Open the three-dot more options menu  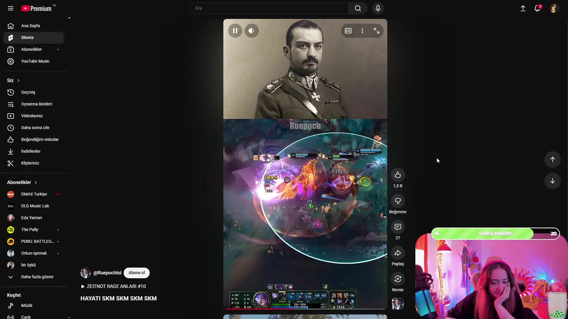click(362, 31)
